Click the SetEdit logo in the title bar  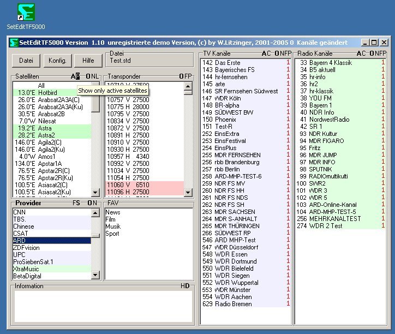pyautogui.click(x=14, y=43)
